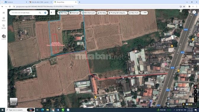This screenshot has height=112, width=199.
Task: Click the magnifier search icon
Action: 40,13
